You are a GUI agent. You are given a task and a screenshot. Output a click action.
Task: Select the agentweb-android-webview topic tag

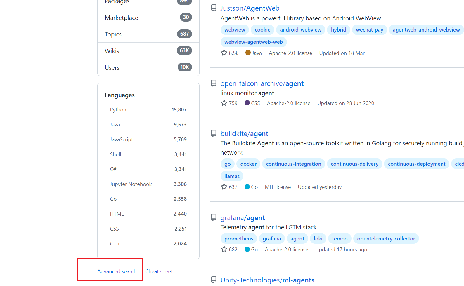[426, 30]
